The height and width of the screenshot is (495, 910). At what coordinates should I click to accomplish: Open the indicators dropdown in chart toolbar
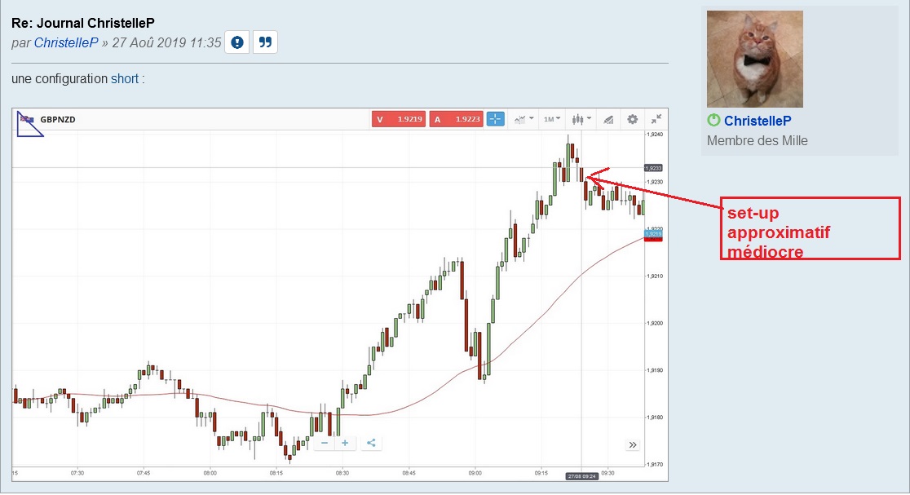tap(523, 119)
